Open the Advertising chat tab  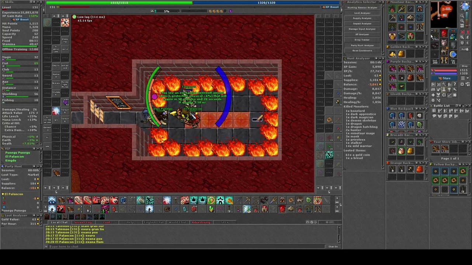pyautogui.click(x=201, y=222)
